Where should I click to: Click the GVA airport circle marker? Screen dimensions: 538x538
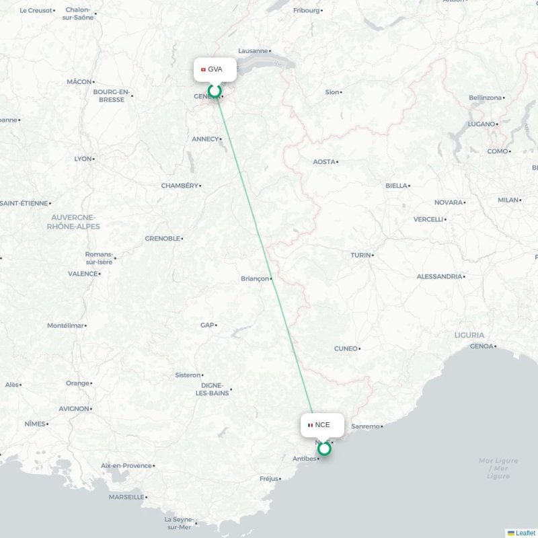(215, 91)
